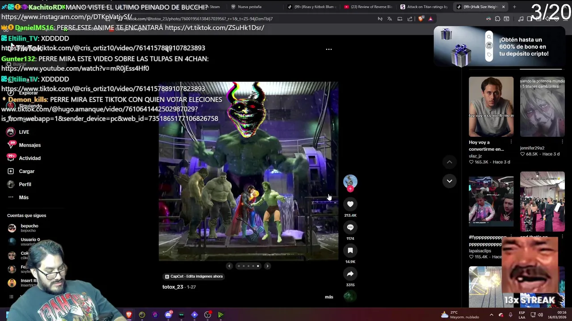Share the video using the arrow icon
The width and height of the screenshot is (572, 321).
350,274
